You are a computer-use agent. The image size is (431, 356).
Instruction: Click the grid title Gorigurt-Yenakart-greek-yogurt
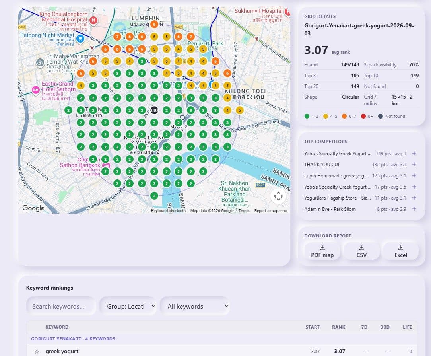click(x=359, y=29)
